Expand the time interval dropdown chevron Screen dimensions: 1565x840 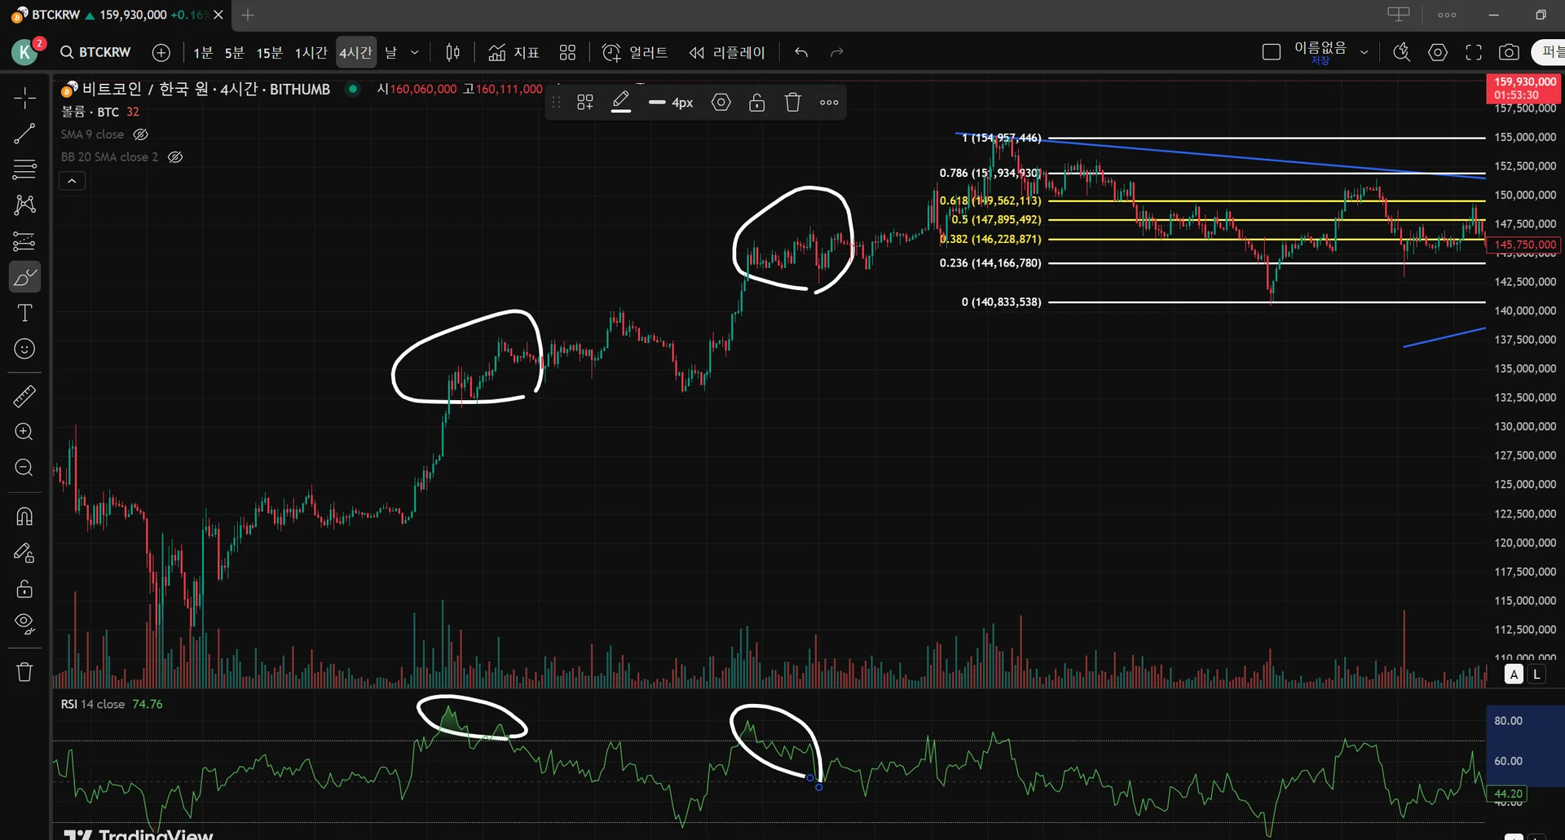pos(415,52)
